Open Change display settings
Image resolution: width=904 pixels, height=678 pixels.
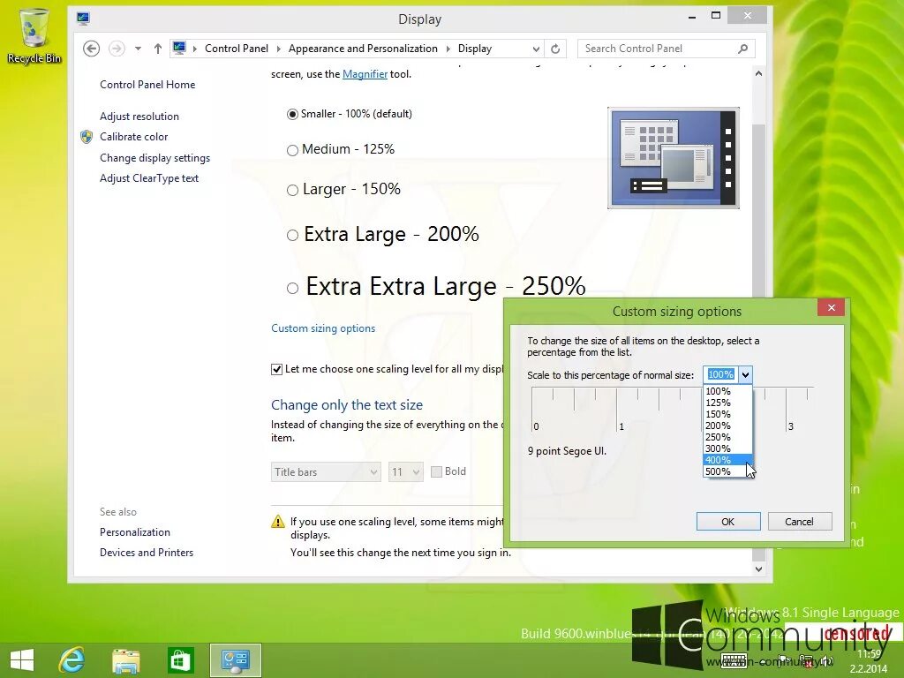coord(154,158)
